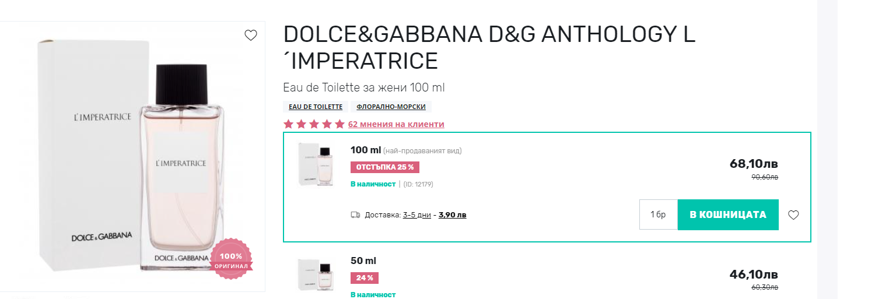
Task: Click the 1 бр quantity field
Action: tap(658, 215)
